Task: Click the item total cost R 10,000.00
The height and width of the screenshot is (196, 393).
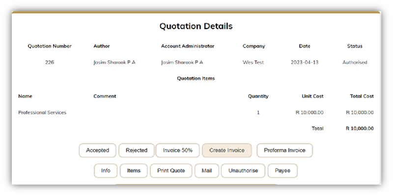Action: click(360, 113)
